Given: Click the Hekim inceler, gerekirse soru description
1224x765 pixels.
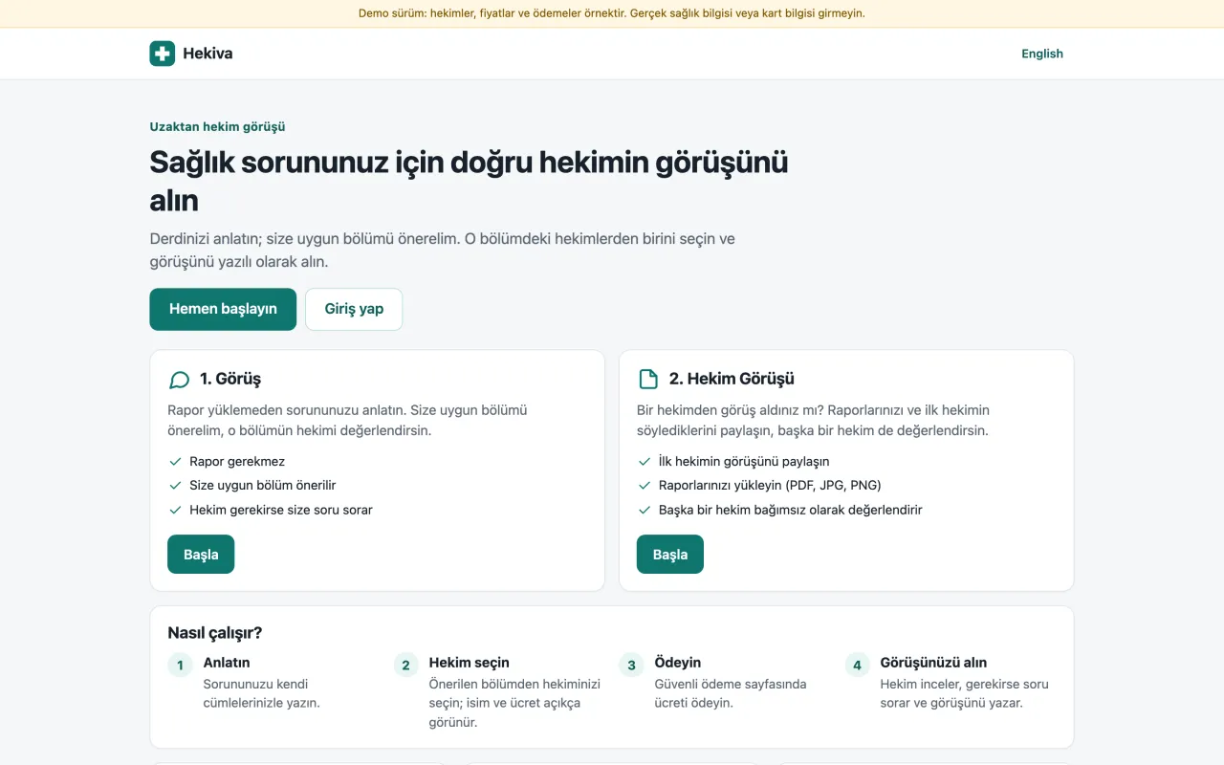Looking at the screenshot, I should pos(965,693).
